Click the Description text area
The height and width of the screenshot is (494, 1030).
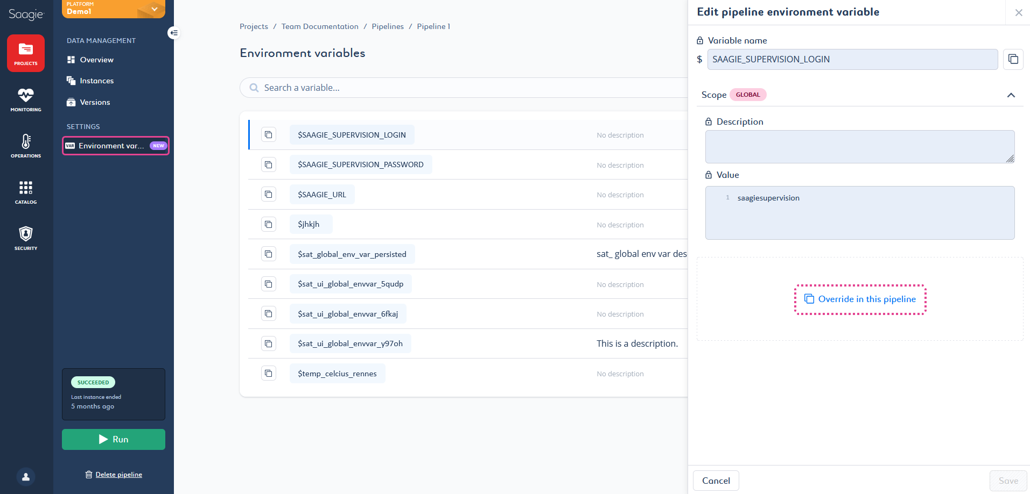(x=860, y=147)
